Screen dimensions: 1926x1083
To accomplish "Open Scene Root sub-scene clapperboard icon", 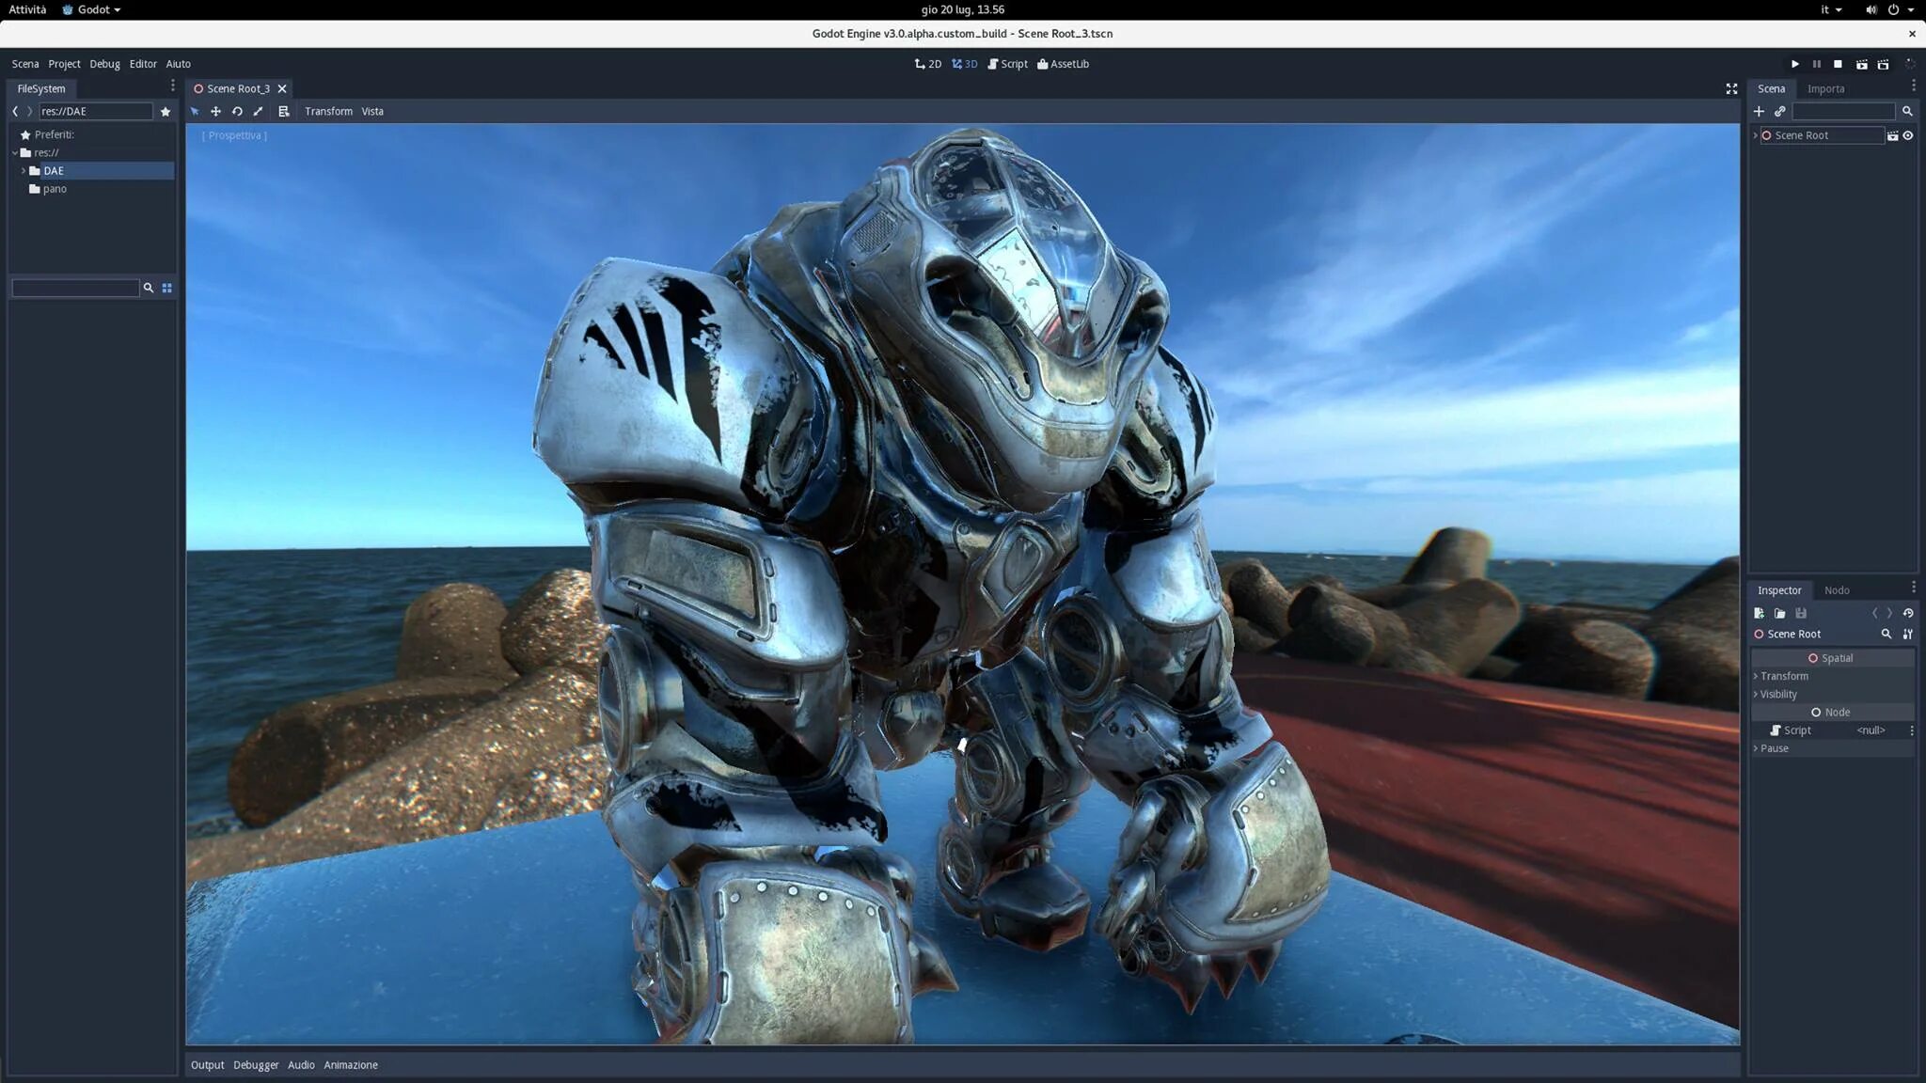I will (1892, 135).
